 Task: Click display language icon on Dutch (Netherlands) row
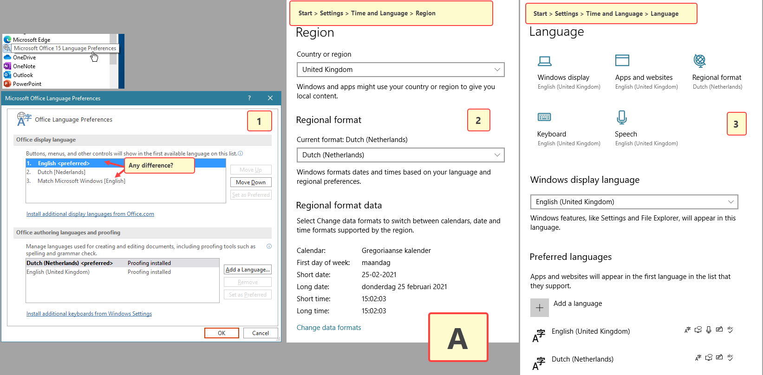(698, 357)
